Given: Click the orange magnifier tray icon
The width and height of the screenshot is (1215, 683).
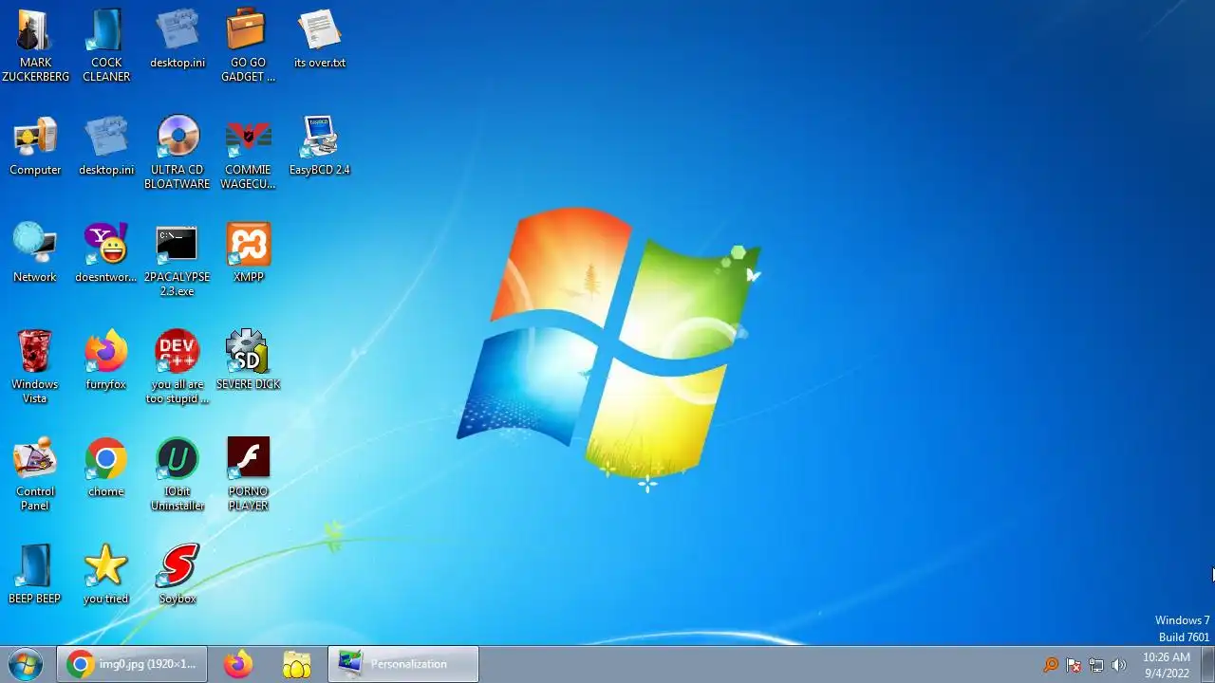Looking at the screenshot, I should click(x=1051, y=665).
